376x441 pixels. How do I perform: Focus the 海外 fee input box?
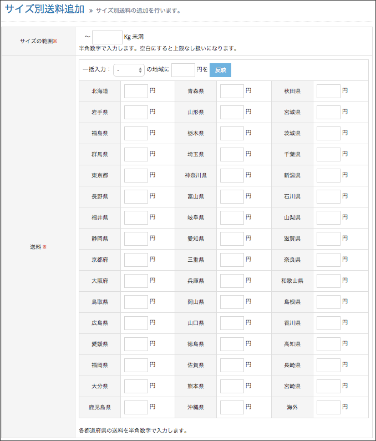(328, 408)
